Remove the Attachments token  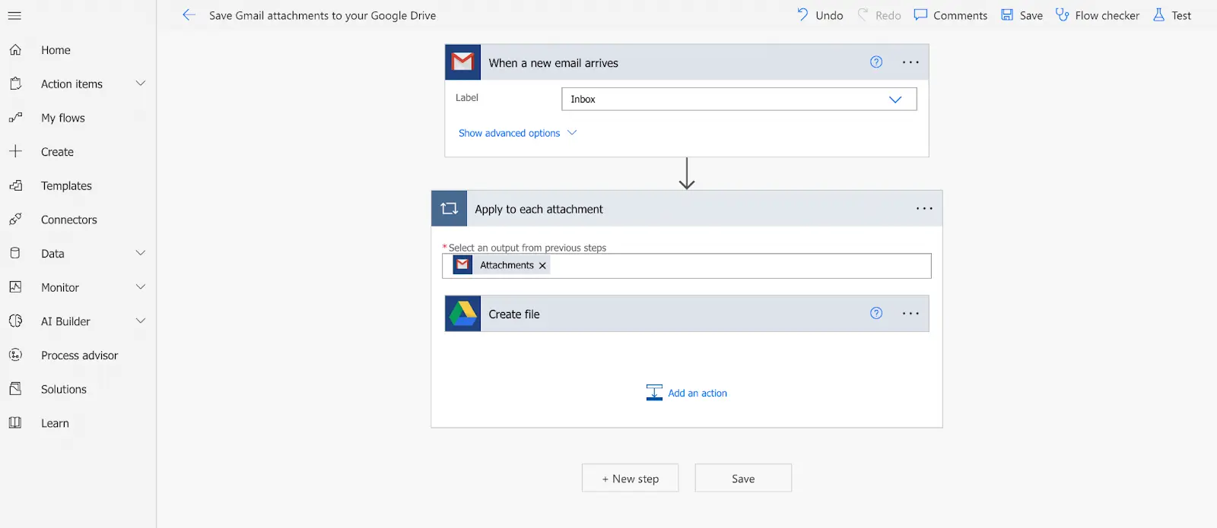coord(542,266)
